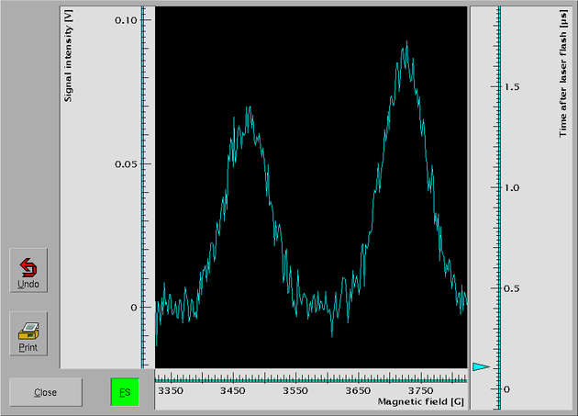This screenshot has height=416, width=578.
Task: Click the 3450 label on magnetic field axis
Action: (x=233, y=390)
